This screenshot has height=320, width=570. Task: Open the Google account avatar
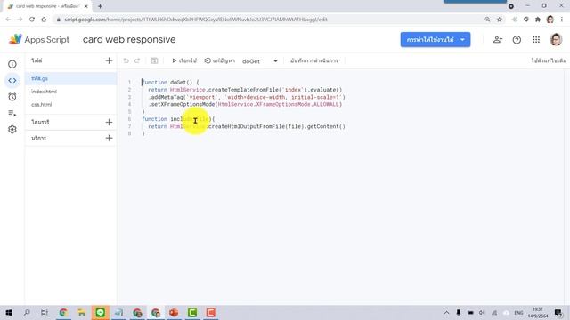[x=556, y=39]
